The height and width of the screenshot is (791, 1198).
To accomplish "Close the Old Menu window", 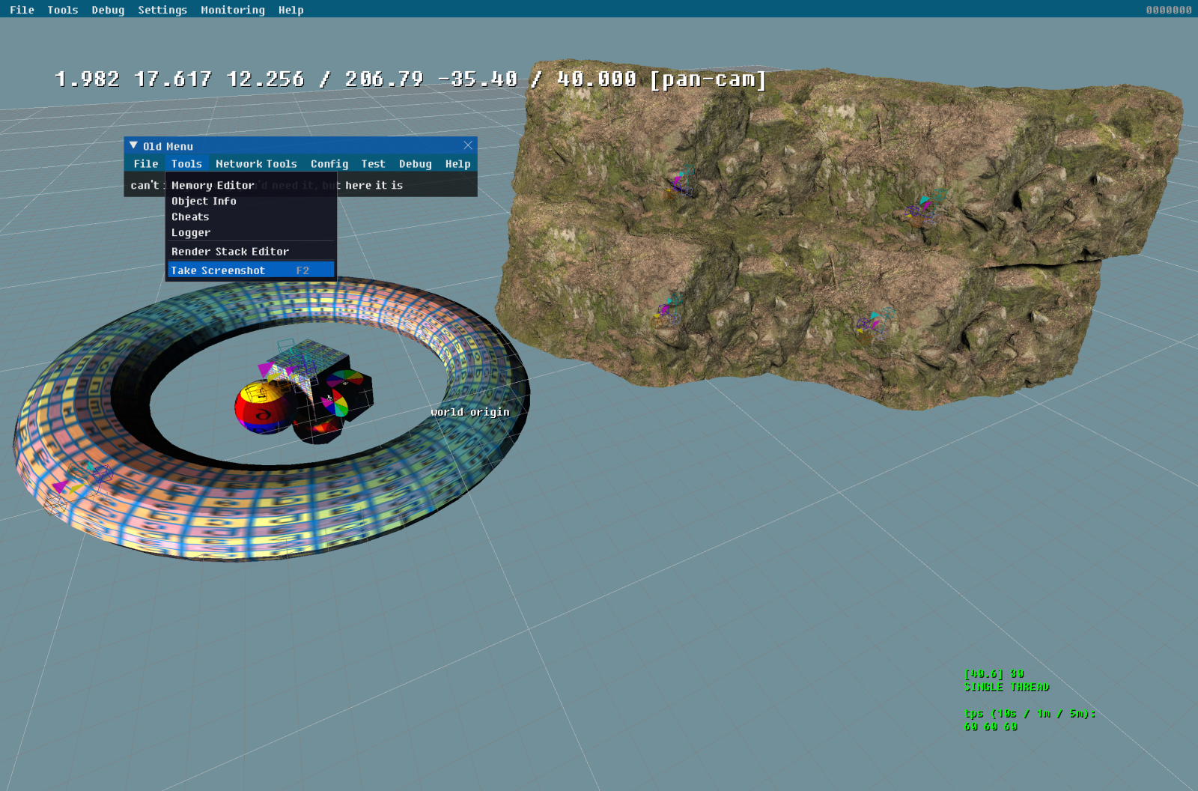I will pos(468,145).
